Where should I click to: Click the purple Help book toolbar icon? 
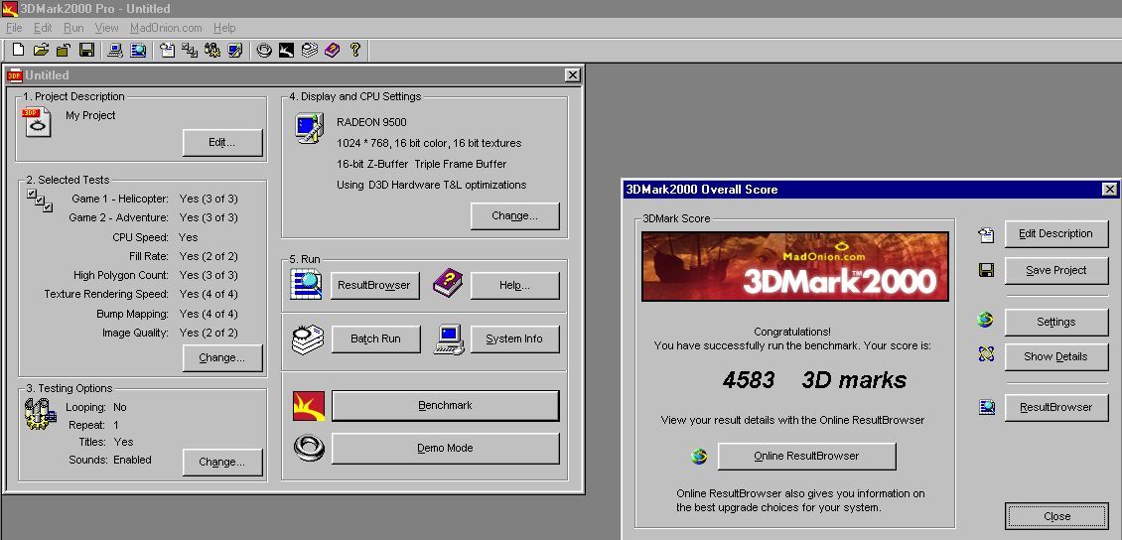click(332, 50)
